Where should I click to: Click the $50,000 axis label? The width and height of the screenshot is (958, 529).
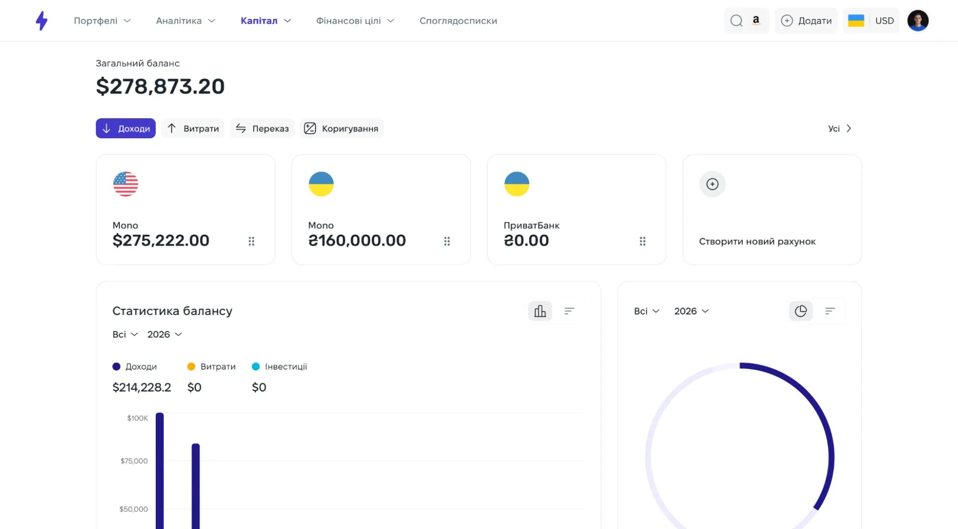point(134,509)
